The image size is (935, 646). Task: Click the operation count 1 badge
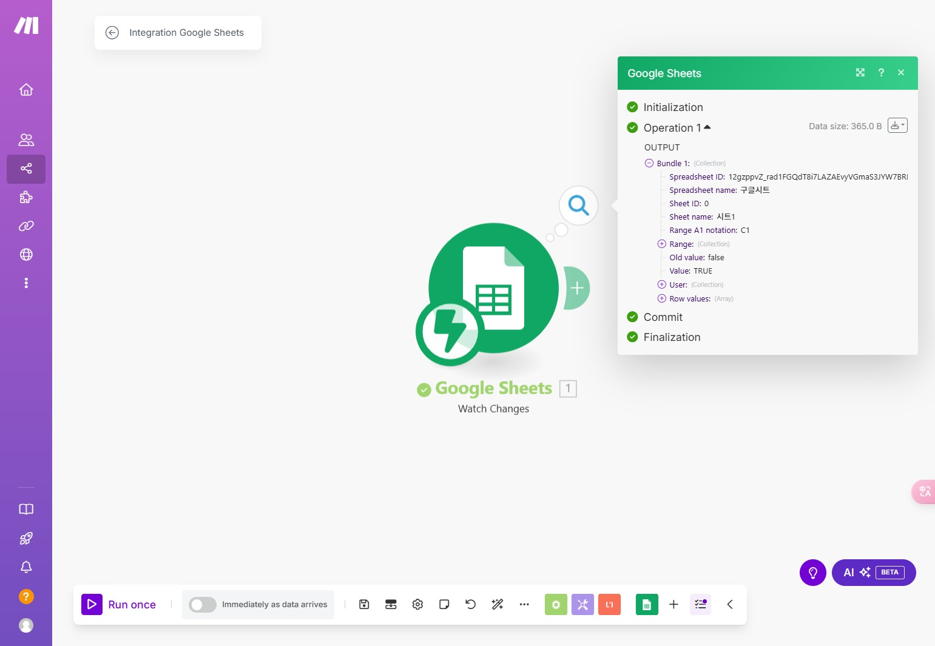point(568,388)
